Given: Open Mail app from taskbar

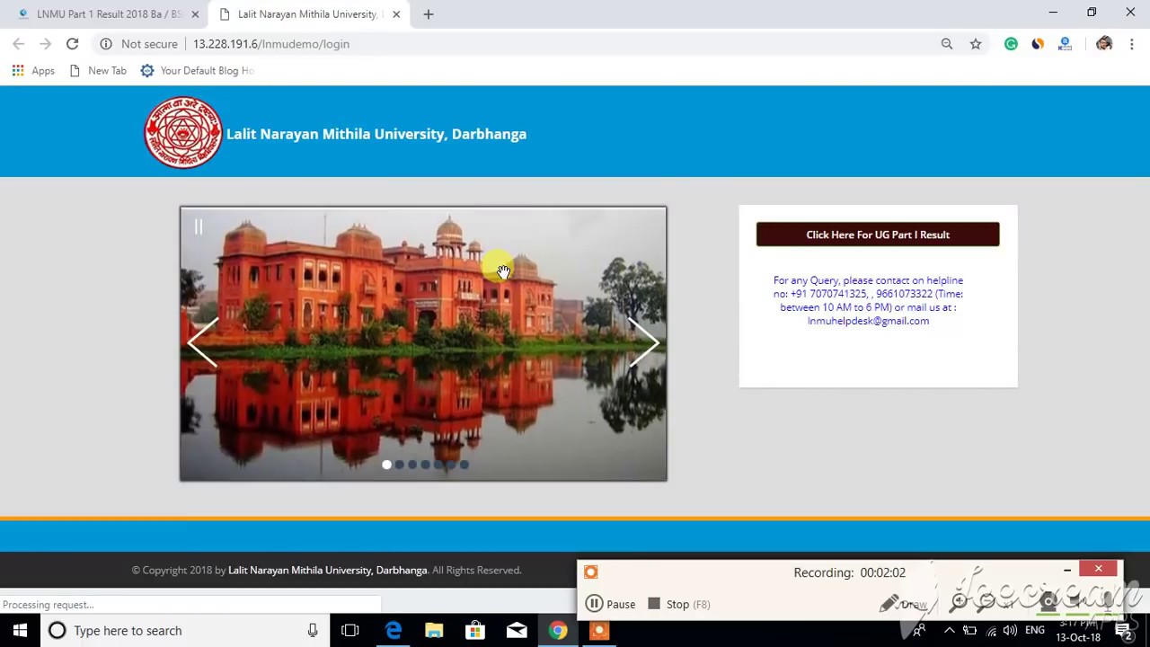Looking at the screenshot, I should (x=517, y=631).
